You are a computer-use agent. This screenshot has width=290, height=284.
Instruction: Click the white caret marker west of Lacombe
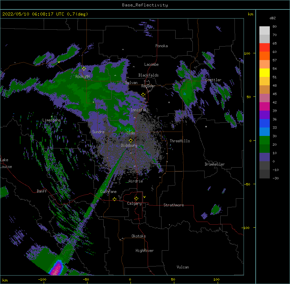pos(134,67)
